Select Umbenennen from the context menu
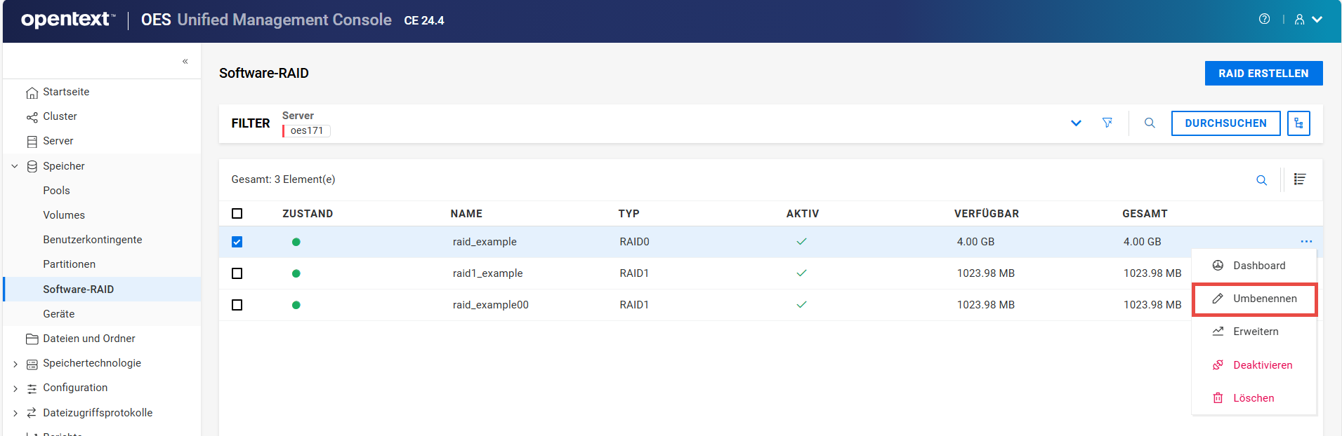This screenshot has height=436, width=1342. click(1254, 299)
